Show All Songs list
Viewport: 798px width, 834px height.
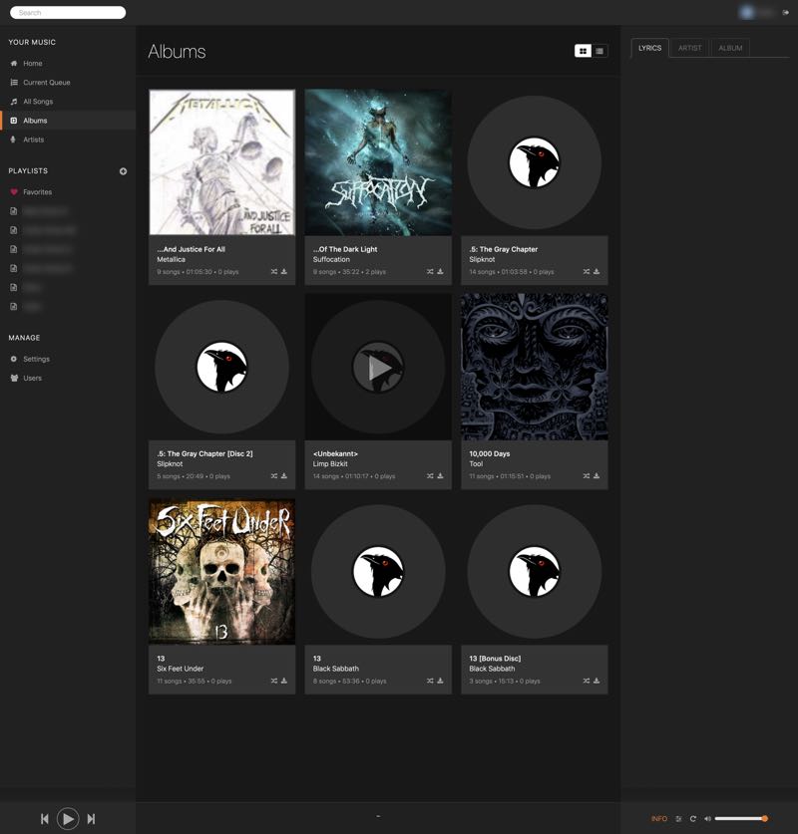[38, 102]
